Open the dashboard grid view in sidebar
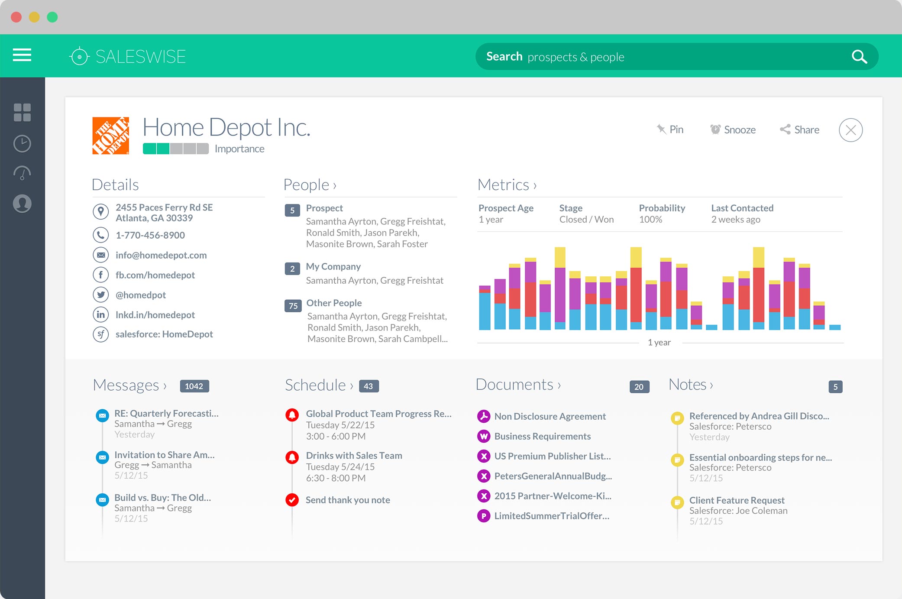The height and width of the screenshot is (599, 902). [22, 112]
